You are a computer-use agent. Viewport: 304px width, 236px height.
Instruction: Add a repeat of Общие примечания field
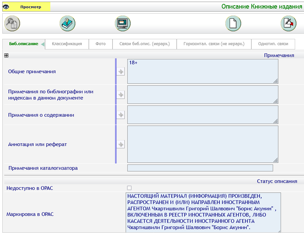(121, 72)
